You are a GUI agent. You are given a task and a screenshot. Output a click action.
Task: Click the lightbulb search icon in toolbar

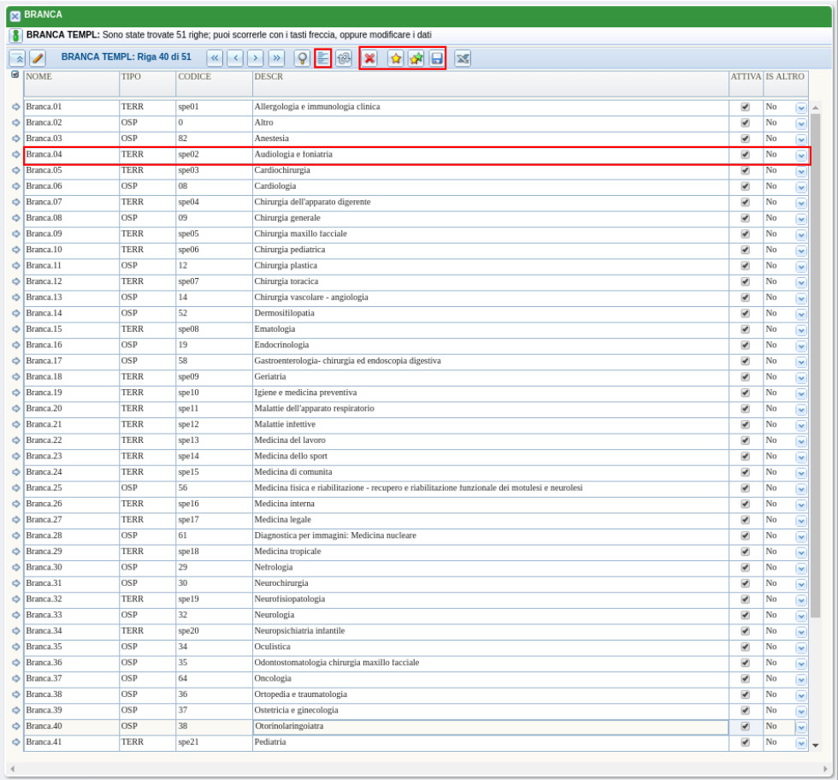302,58
